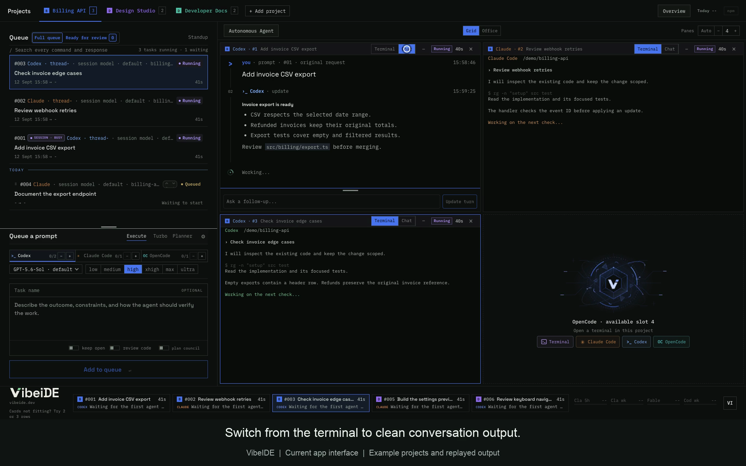Toggle the keep open switch
The image size is (746, 466).
[74, 348]
